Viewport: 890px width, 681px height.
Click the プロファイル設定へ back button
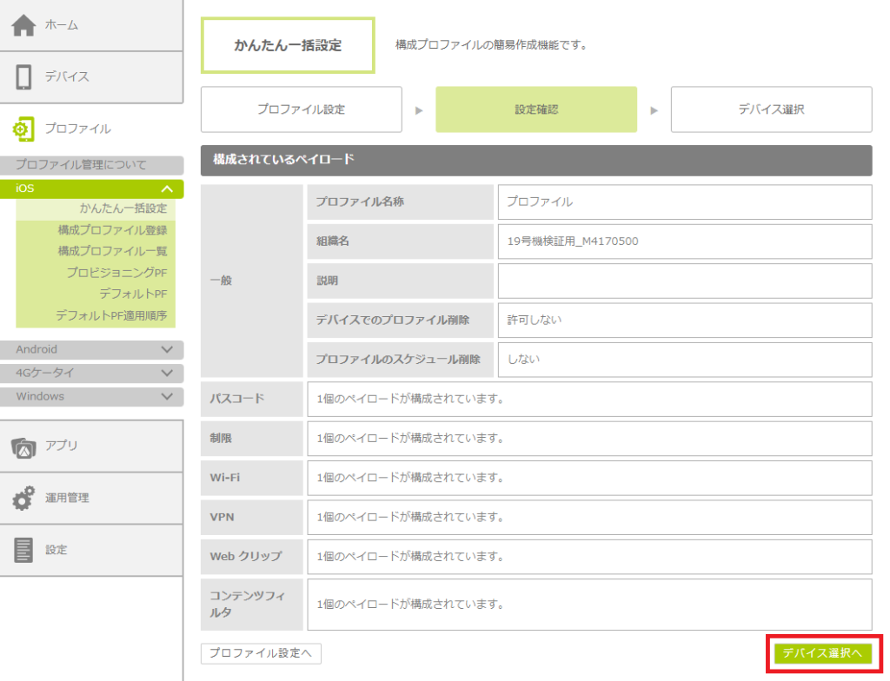tap(260, 653)
